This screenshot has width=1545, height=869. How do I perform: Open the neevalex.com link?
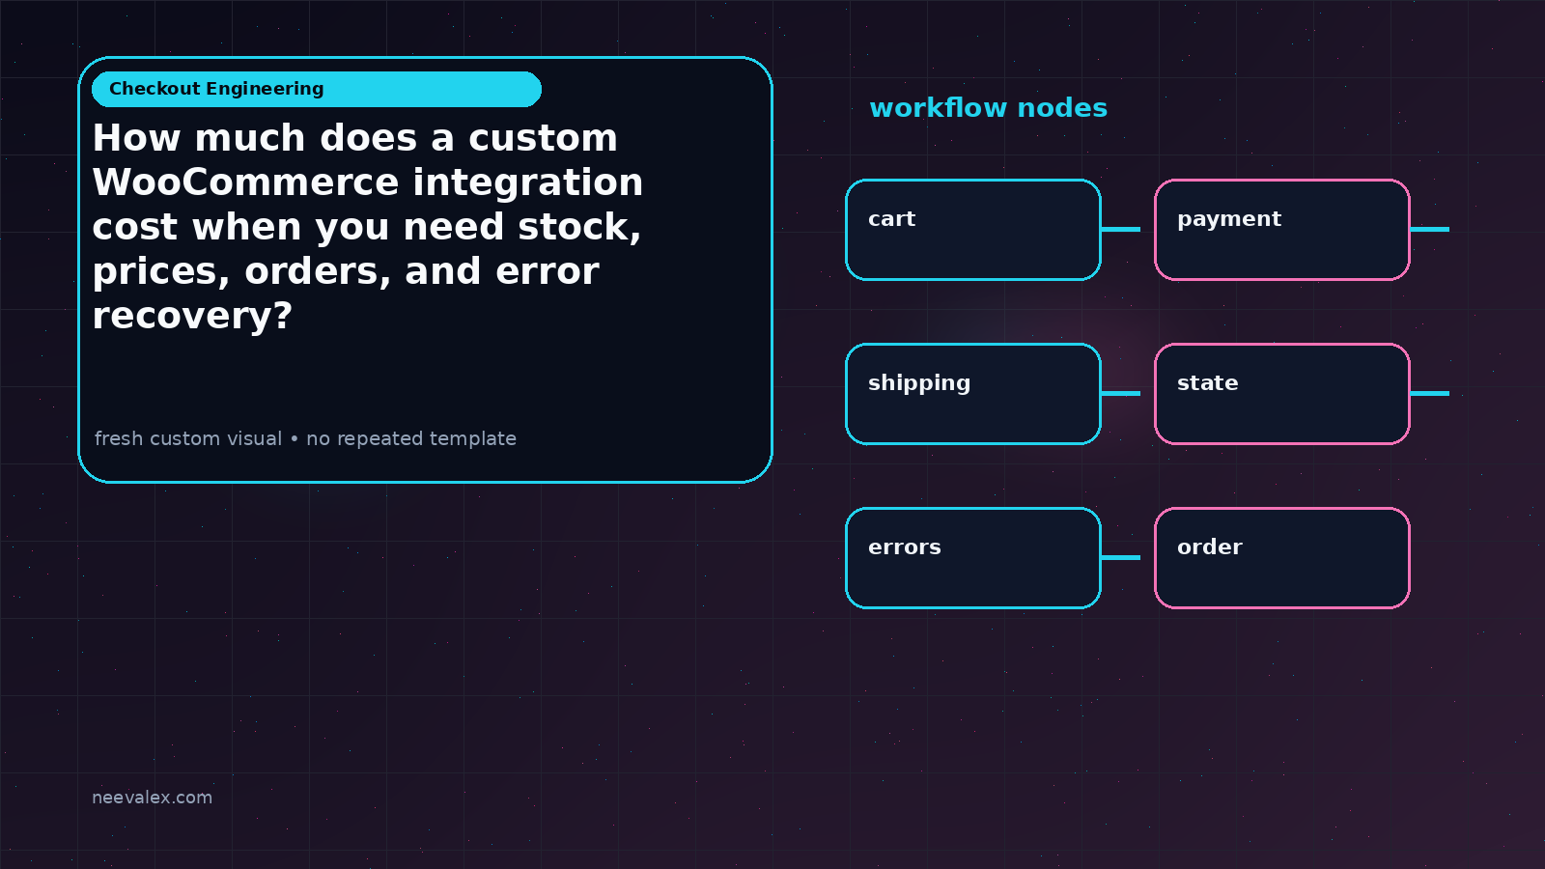point(152,798)
